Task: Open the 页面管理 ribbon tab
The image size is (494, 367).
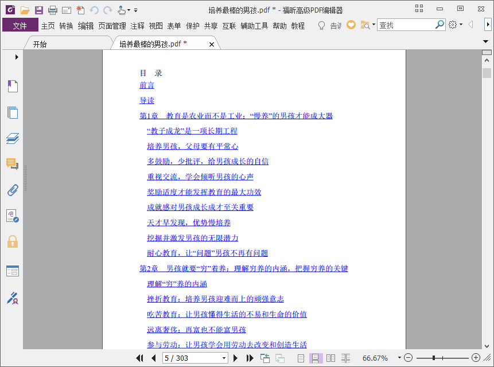Action: coord(112,26)
